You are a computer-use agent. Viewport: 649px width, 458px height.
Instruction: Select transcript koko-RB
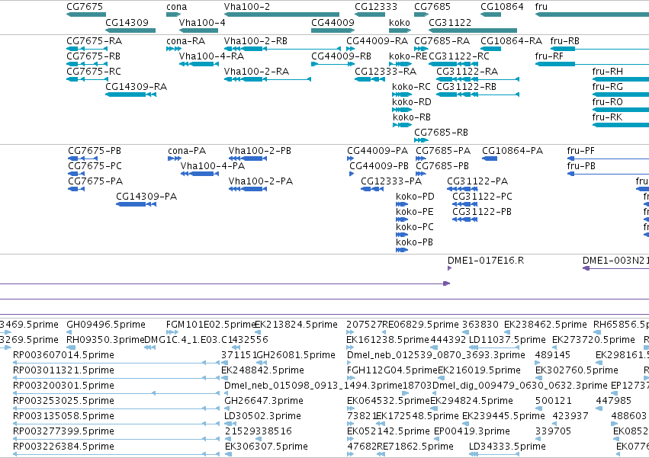click(402, 125)
